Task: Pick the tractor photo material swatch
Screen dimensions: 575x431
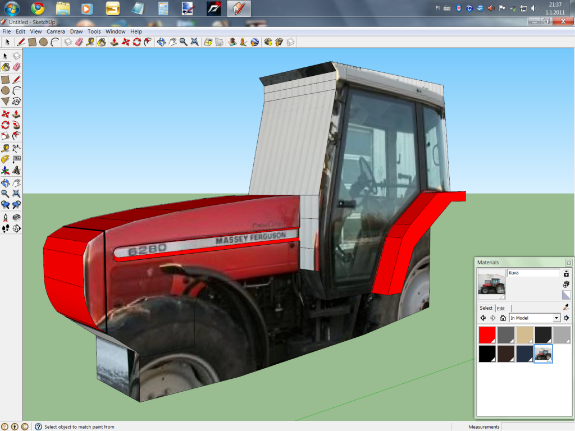Action: [x=544, y=354]
